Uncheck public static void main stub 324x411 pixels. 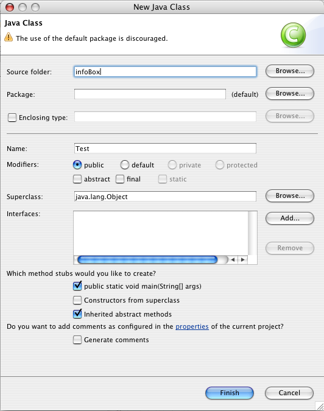77,286
